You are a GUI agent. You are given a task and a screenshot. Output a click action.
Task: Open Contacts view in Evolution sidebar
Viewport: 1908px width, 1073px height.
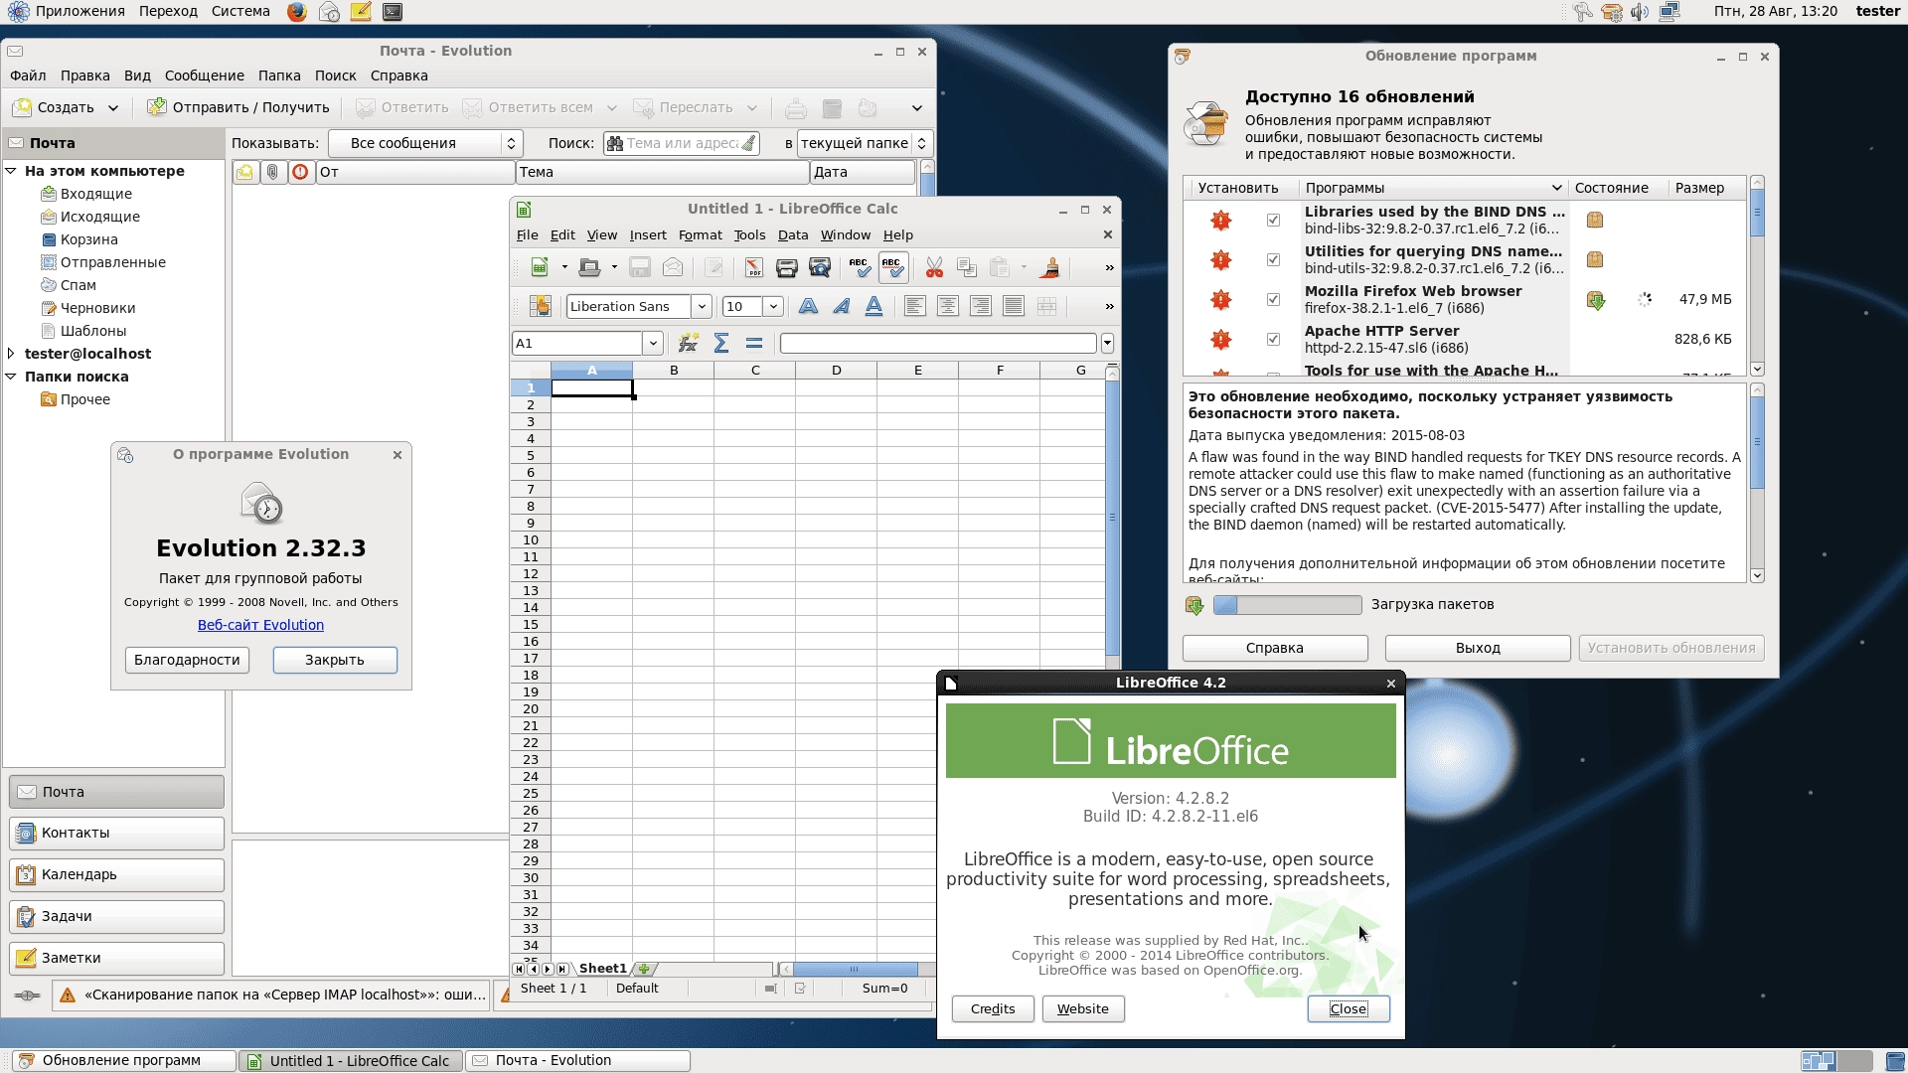coord(116,834)
